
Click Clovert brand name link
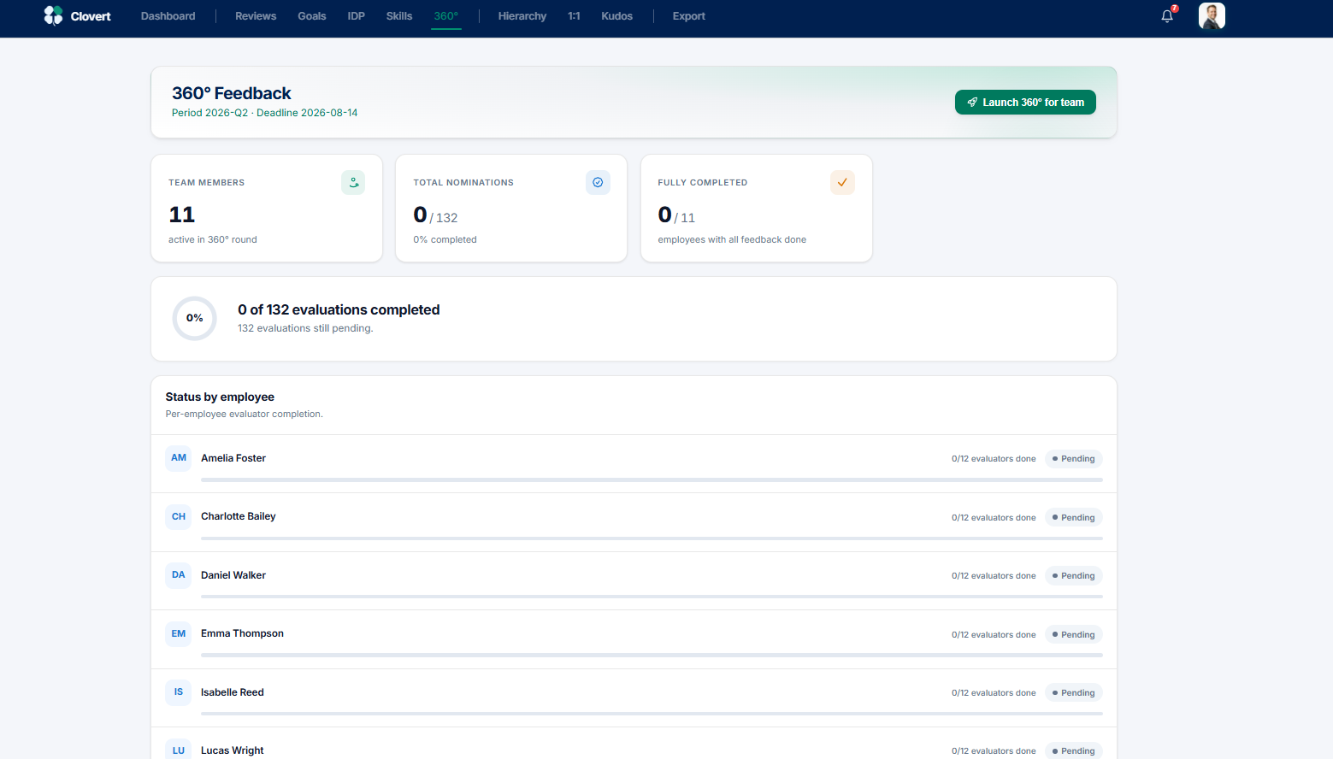[91, 16]
